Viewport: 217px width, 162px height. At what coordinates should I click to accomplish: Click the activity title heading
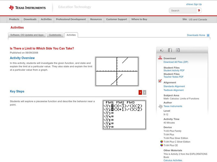point(42,48)
